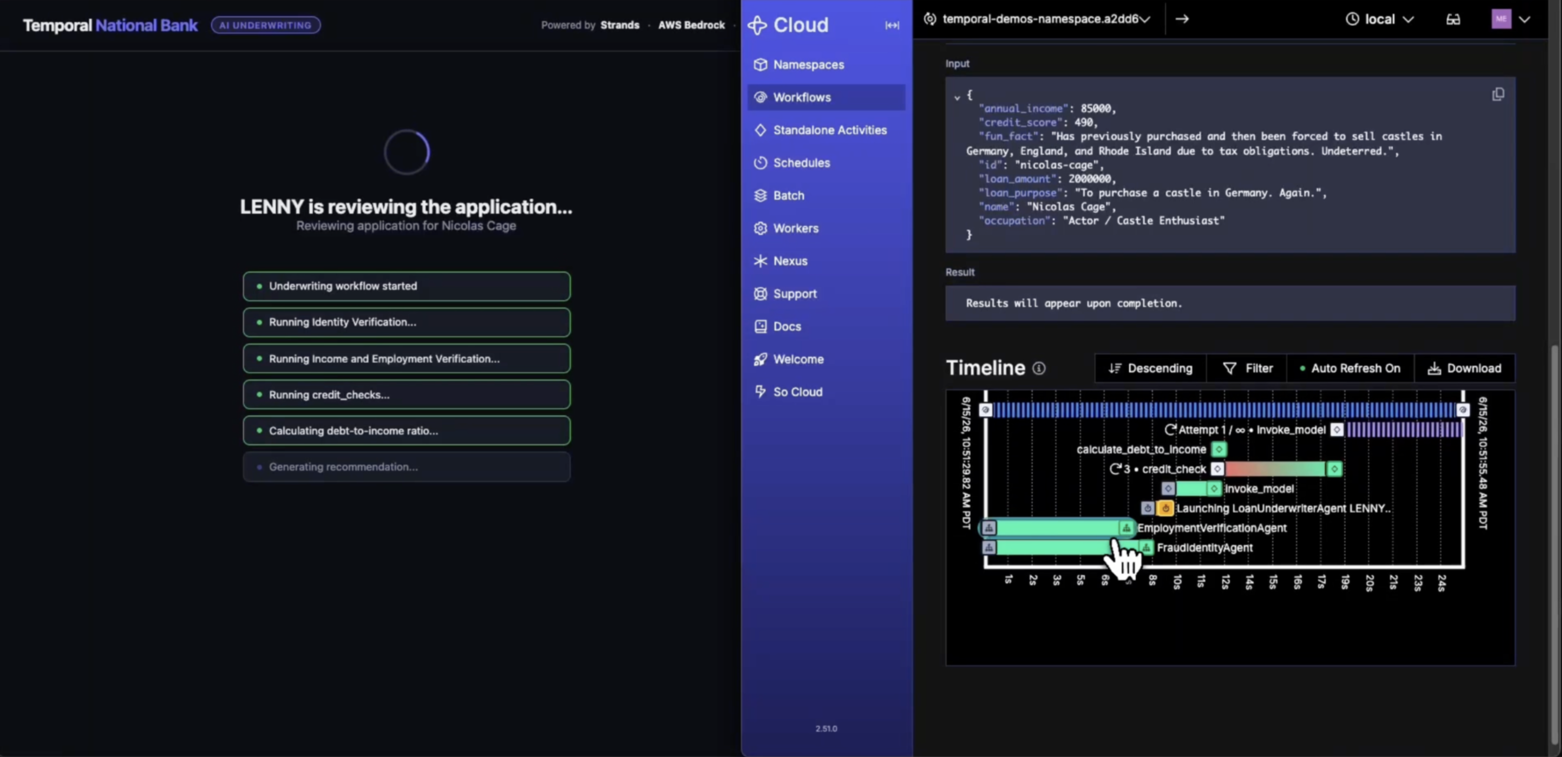Image resolution: width=1562 pixels, height=757 pixels.
Task: Click the FraudIdentityAgent label on timeline
Action: click(x=1204, y=548)
